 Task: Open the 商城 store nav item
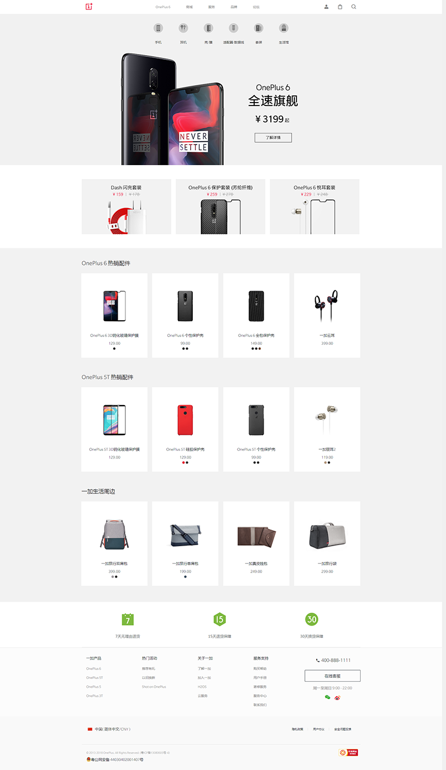tap(190, 7)
